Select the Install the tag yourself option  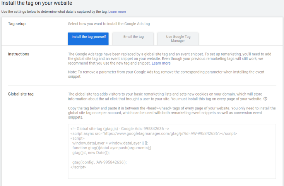[x=88, y=39]
